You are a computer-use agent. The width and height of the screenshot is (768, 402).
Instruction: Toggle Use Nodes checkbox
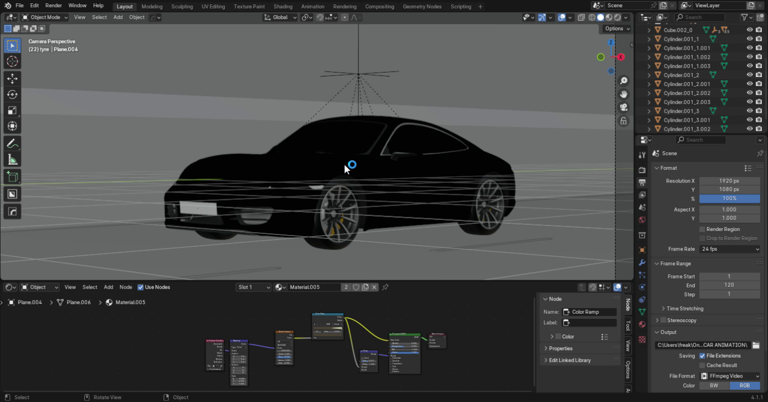coord(141,287)
